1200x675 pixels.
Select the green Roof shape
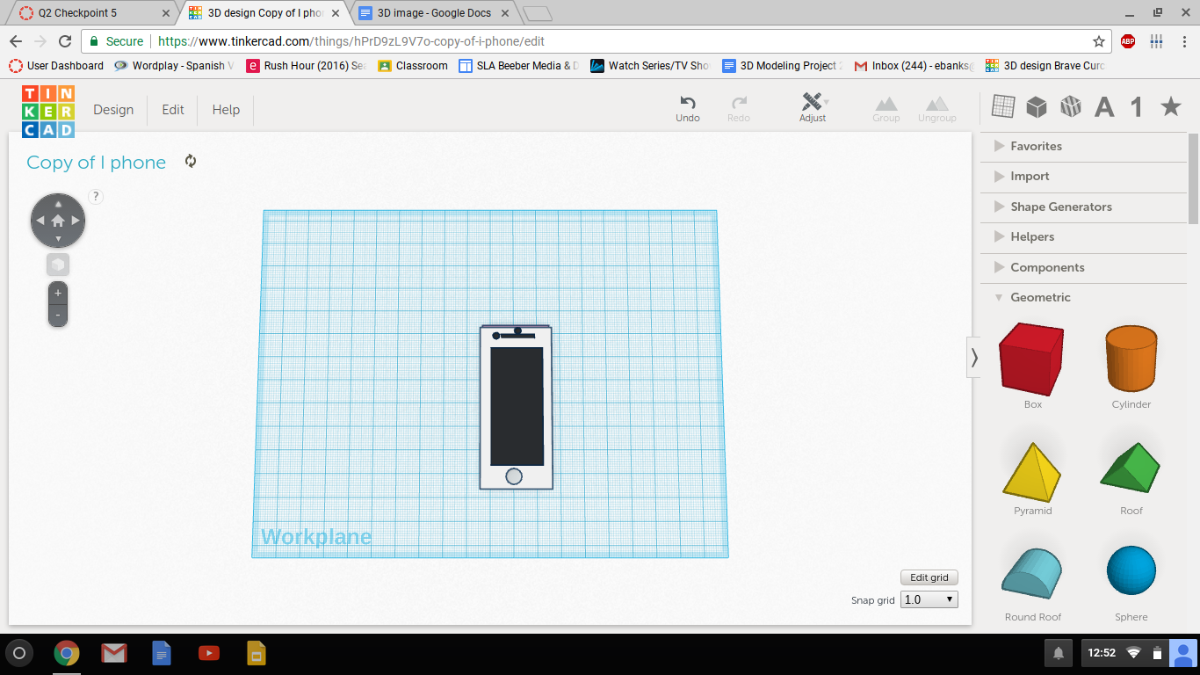1131,468
